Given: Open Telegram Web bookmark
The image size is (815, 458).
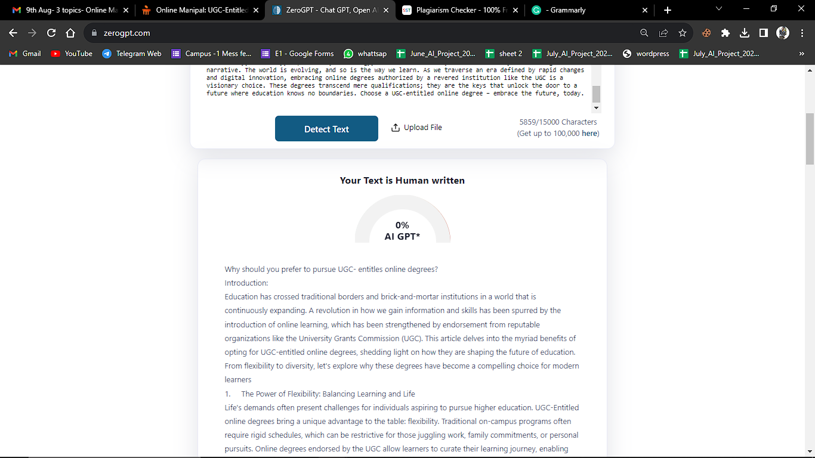Looking at the screenshot, I should click(132, 54).
